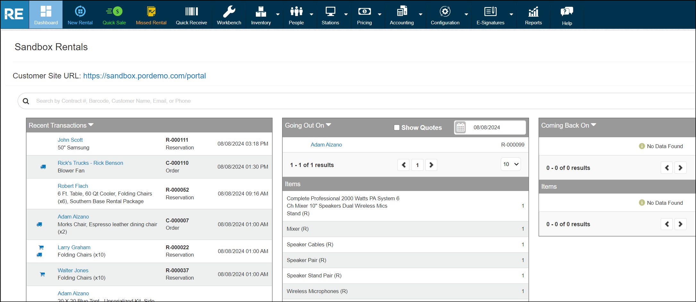Expand the Coming Back On dropdown

(593, 125)
